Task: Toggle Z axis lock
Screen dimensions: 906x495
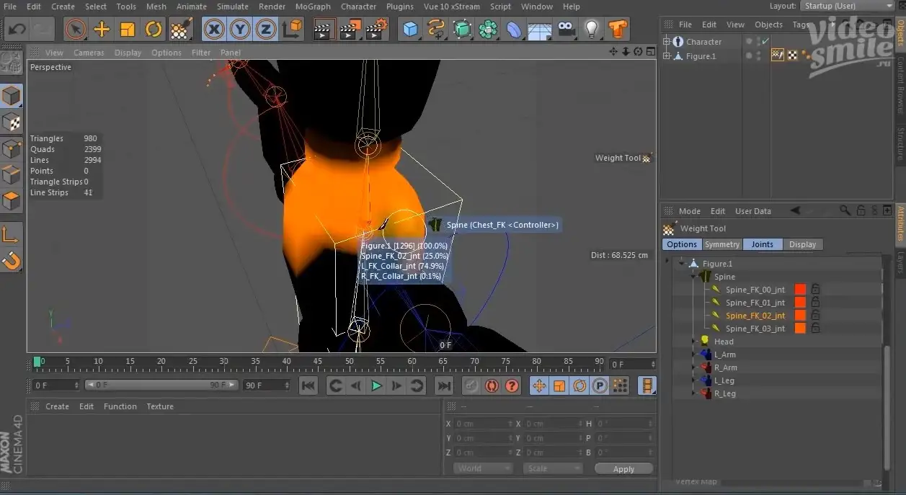Action: point(266,29)
